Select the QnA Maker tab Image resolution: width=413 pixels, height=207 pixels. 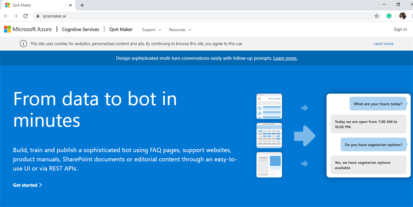[38, 5]
